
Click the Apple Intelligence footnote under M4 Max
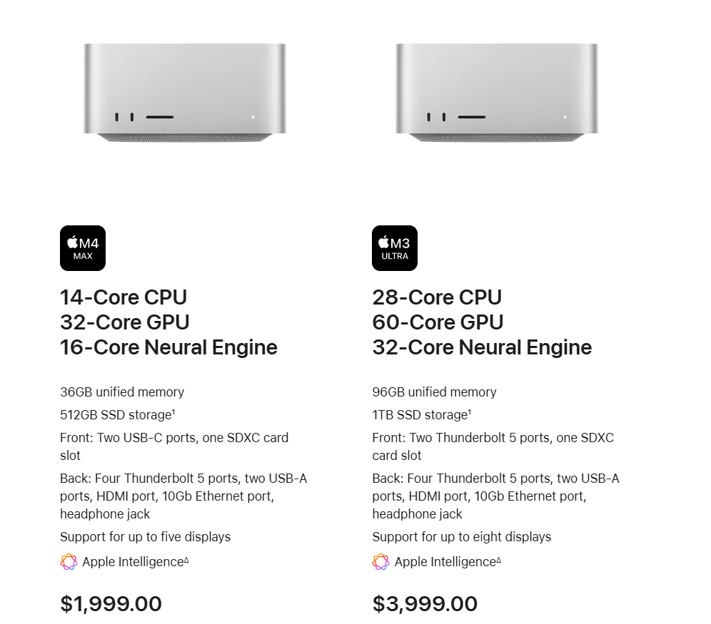pyautogui.click(x=186, y=560)
